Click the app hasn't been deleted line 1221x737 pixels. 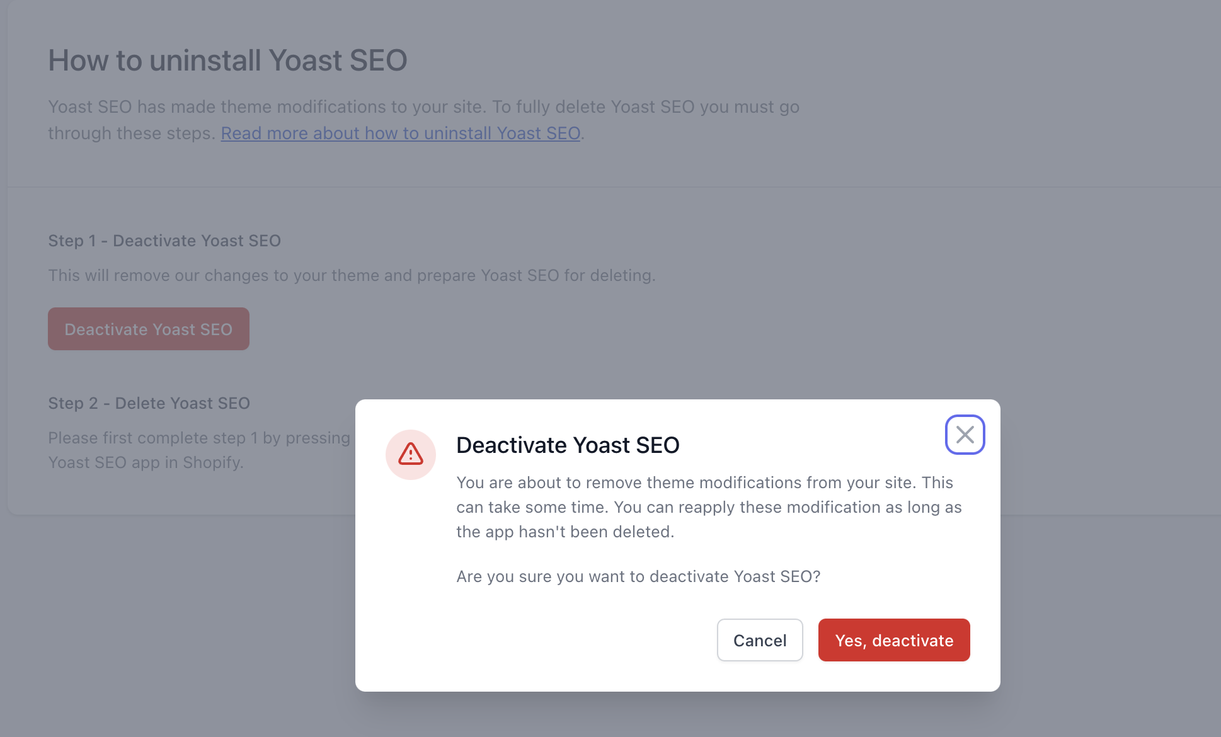[x=565, y=532]
